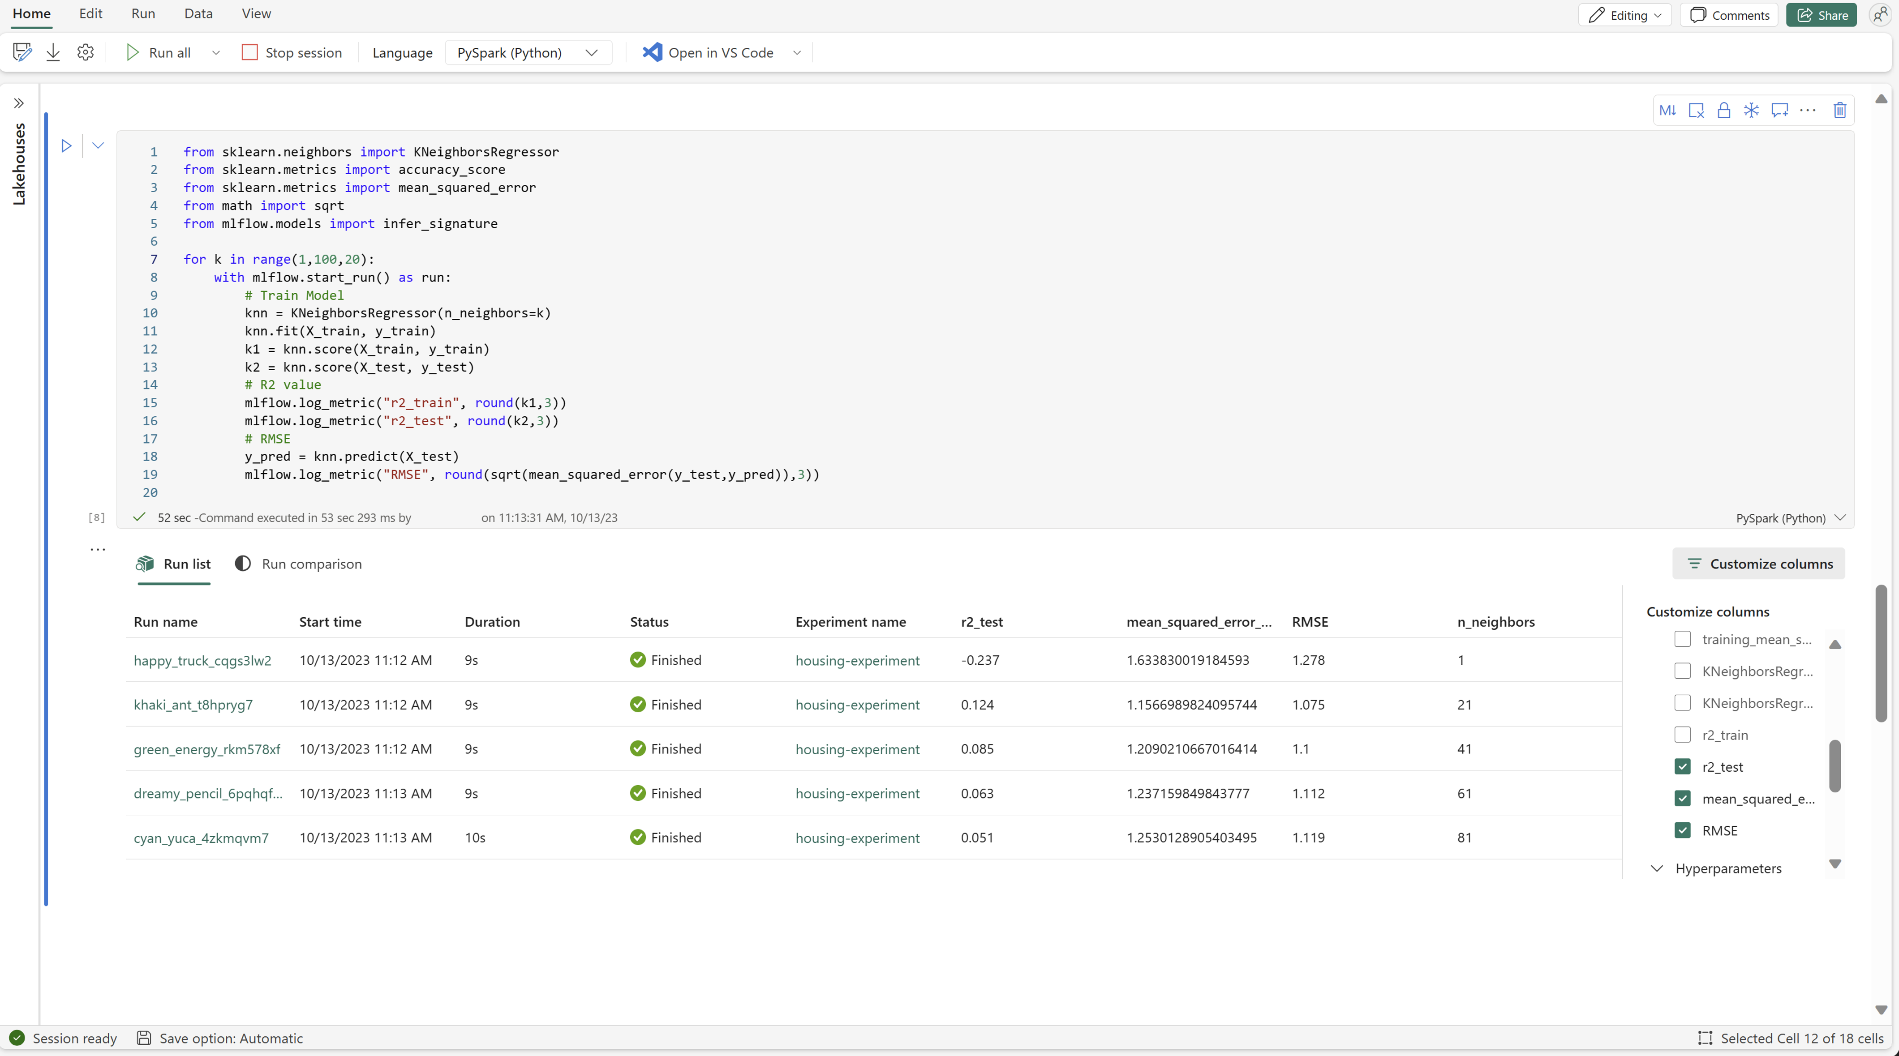
Task: Click the download notebook icon
Action: 53,52
